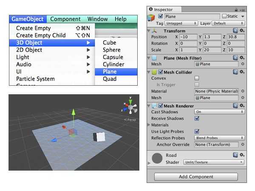
Task: Select the Particle System menu entry
Action: click(52, 79)
